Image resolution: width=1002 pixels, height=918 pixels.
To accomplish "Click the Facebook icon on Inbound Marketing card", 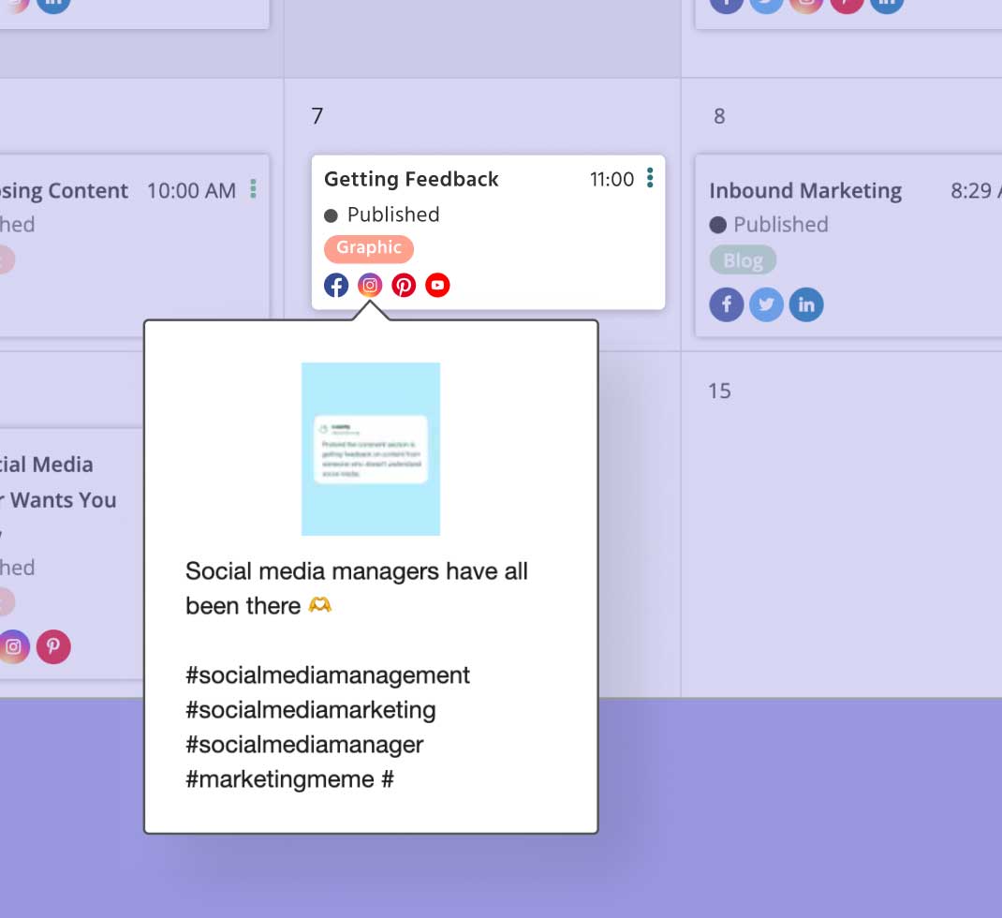I will tap(727, 304).
